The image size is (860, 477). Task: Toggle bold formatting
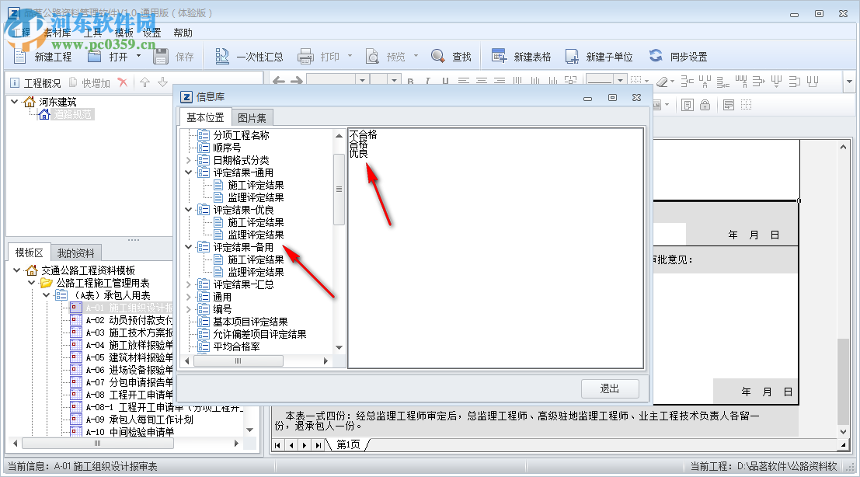coord(409,82)
